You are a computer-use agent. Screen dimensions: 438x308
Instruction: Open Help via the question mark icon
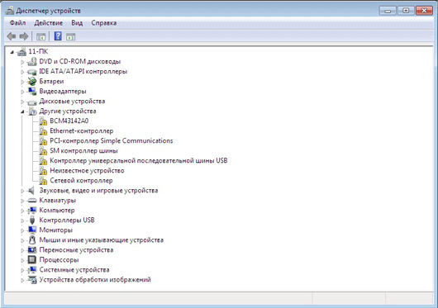click(x=58, y=36)
